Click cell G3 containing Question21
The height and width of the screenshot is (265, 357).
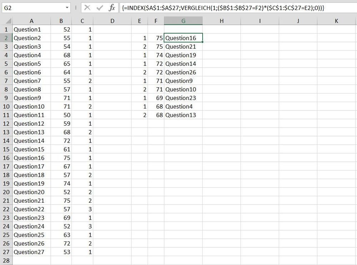point(183,47)
